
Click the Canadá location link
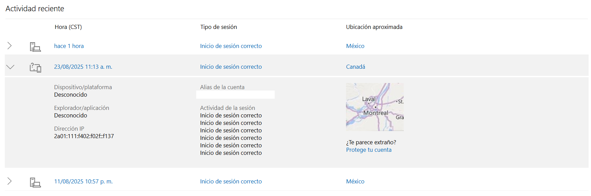pos(356,67)
